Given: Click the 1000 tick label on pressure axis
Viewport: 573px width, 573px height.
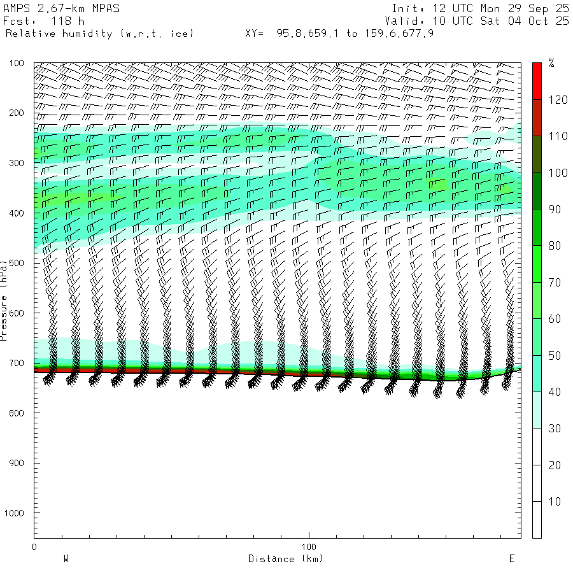Looking at the screenshot, I should [x=14, y=513].
